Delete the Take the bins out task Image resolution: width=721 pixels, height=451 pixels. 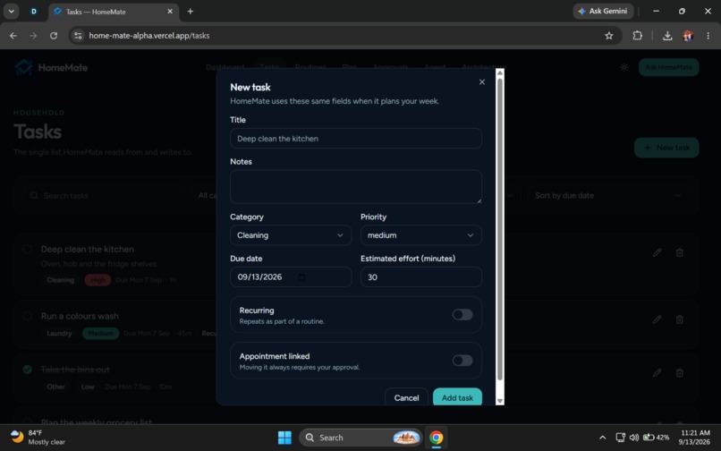pyautogui.click(x=679, y=372)
